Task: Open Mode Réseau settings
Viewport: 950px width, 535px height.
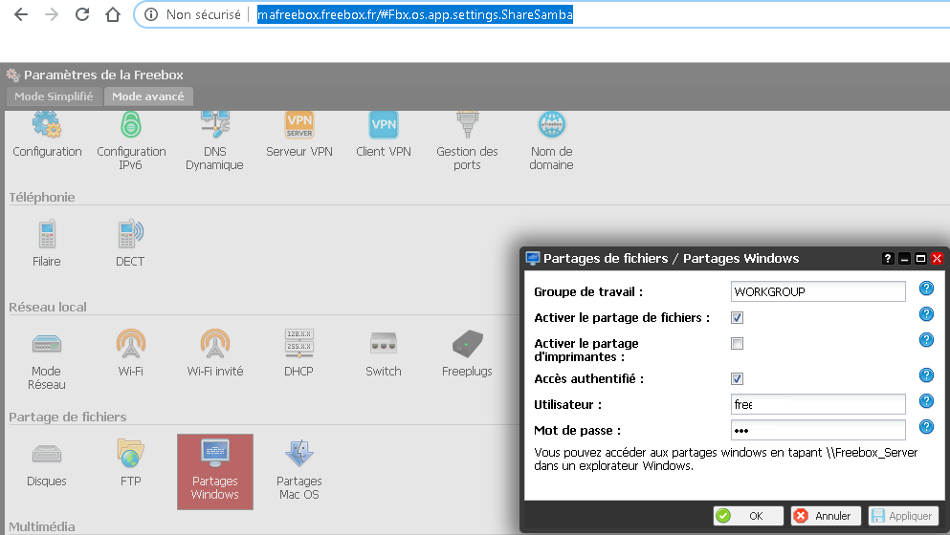Action: coord(47,360)
